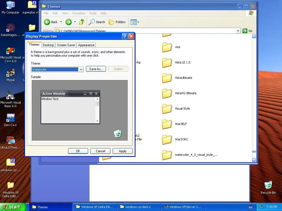Select the vios folder icon
The image size is (282, 211).
pos(167,47)
